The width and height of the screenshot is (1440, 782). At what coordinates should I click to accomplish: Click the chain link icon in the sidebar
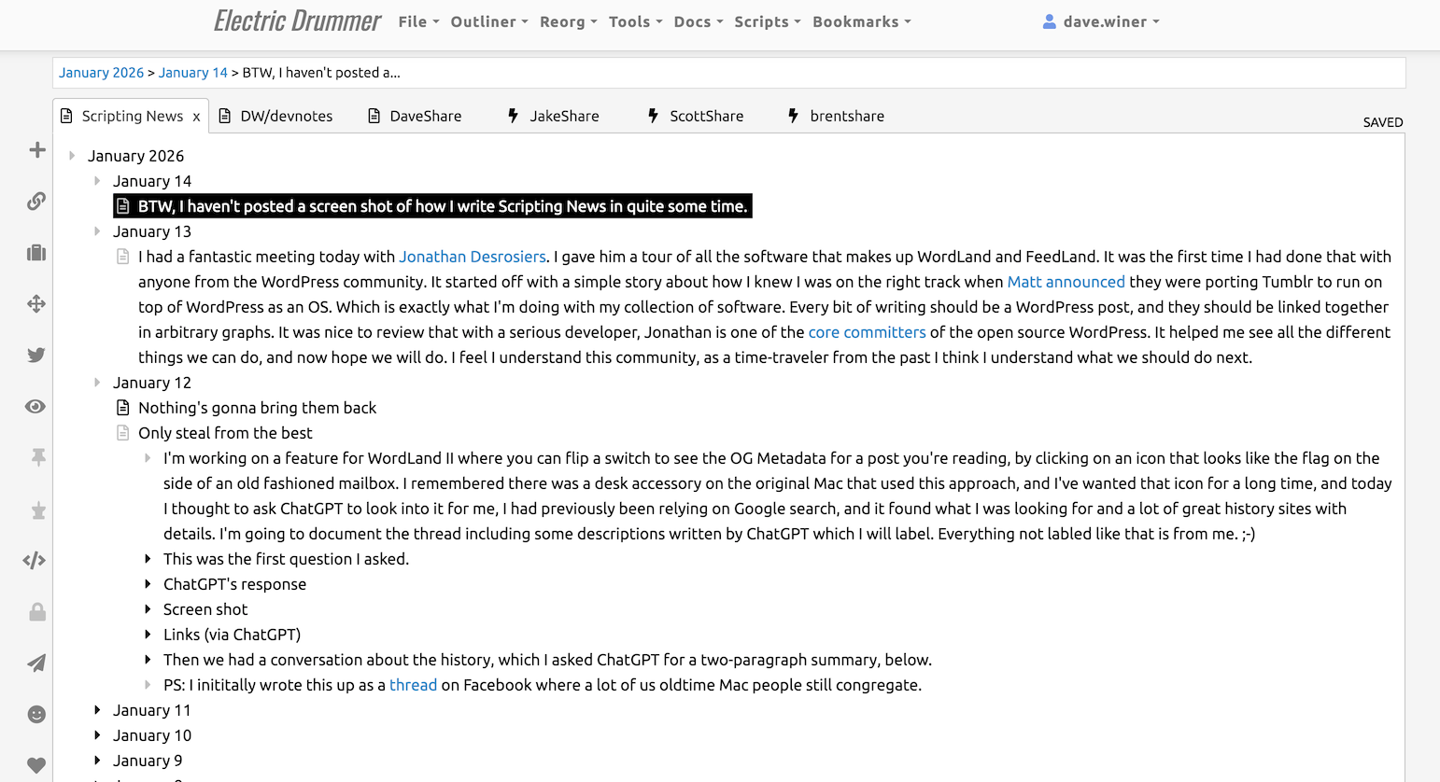pyautogui.click(x=36, y=202)
